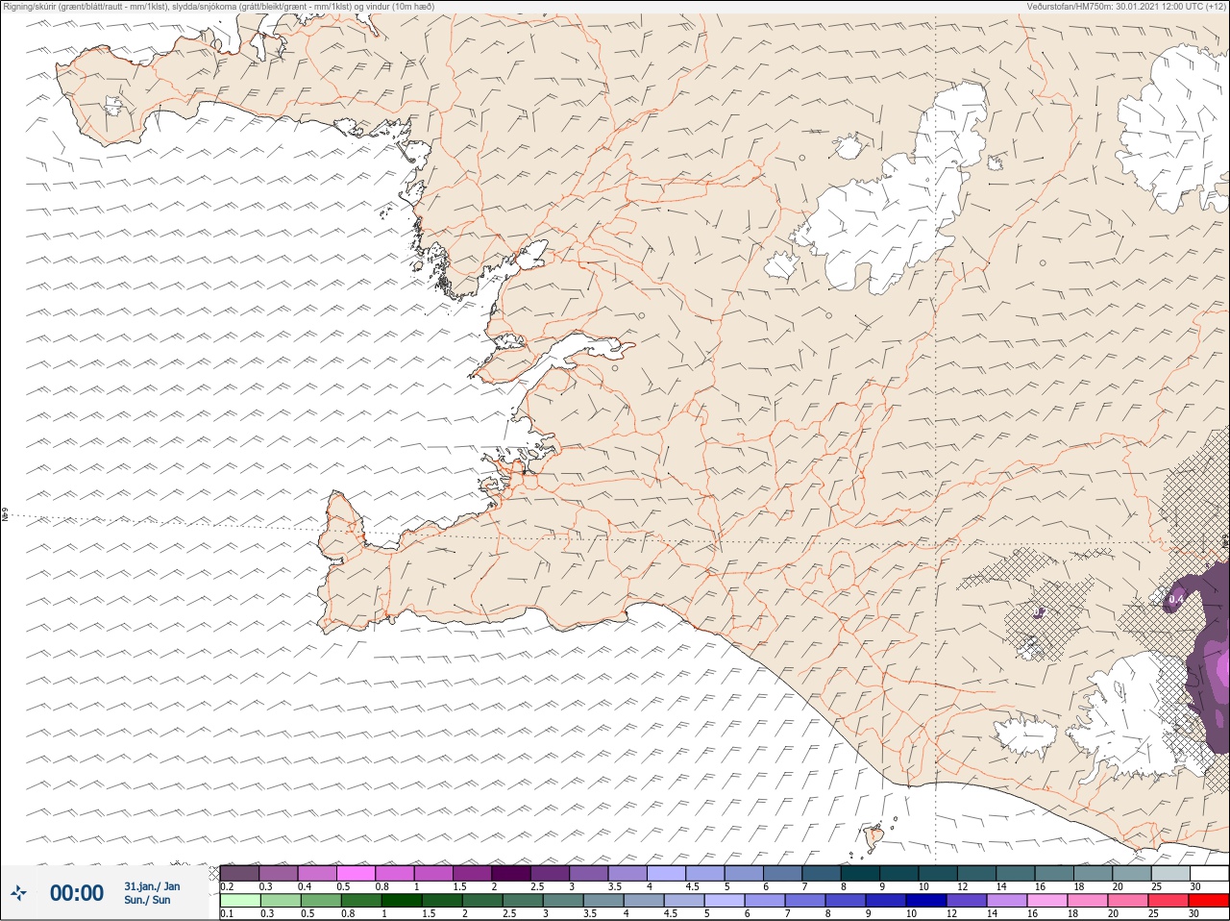Viewport: 1230px width, 921px height.
Task: Click the 'Sun./ Sun' weekday label
Action: click(x=148, y=900)
